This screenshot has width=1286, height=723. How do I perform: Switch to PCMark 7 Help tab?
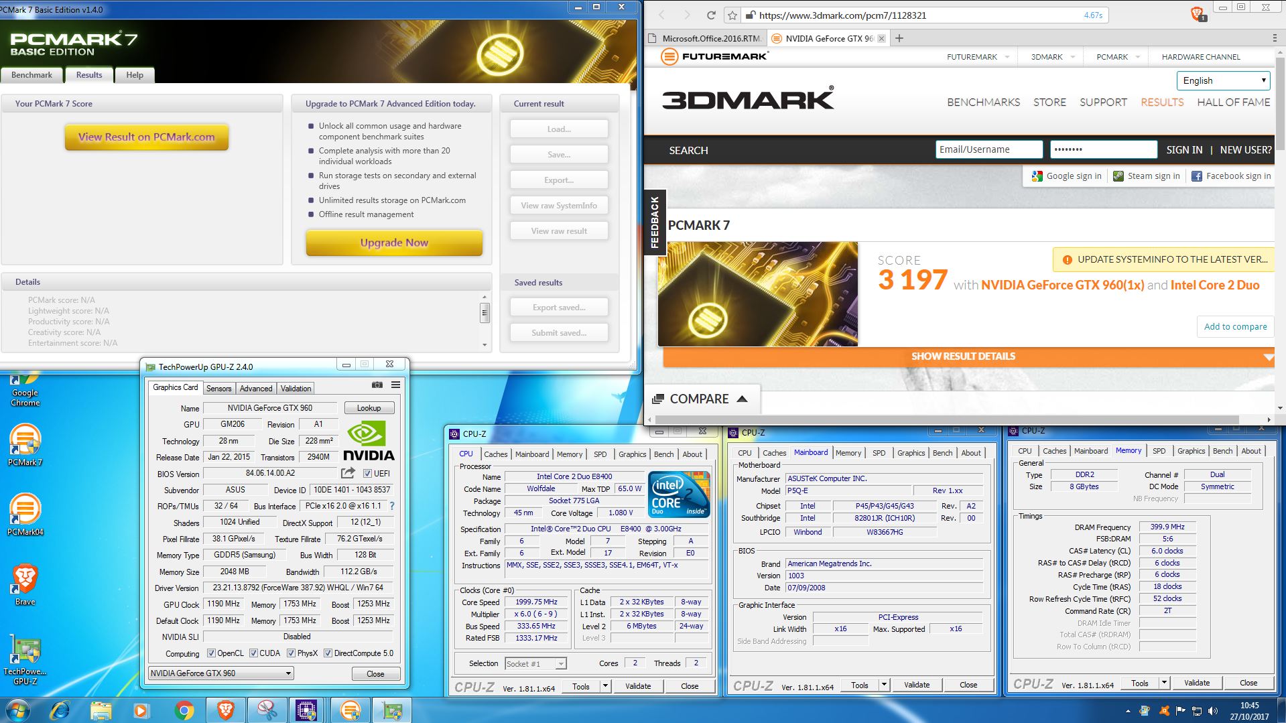[x=135, y=75]
